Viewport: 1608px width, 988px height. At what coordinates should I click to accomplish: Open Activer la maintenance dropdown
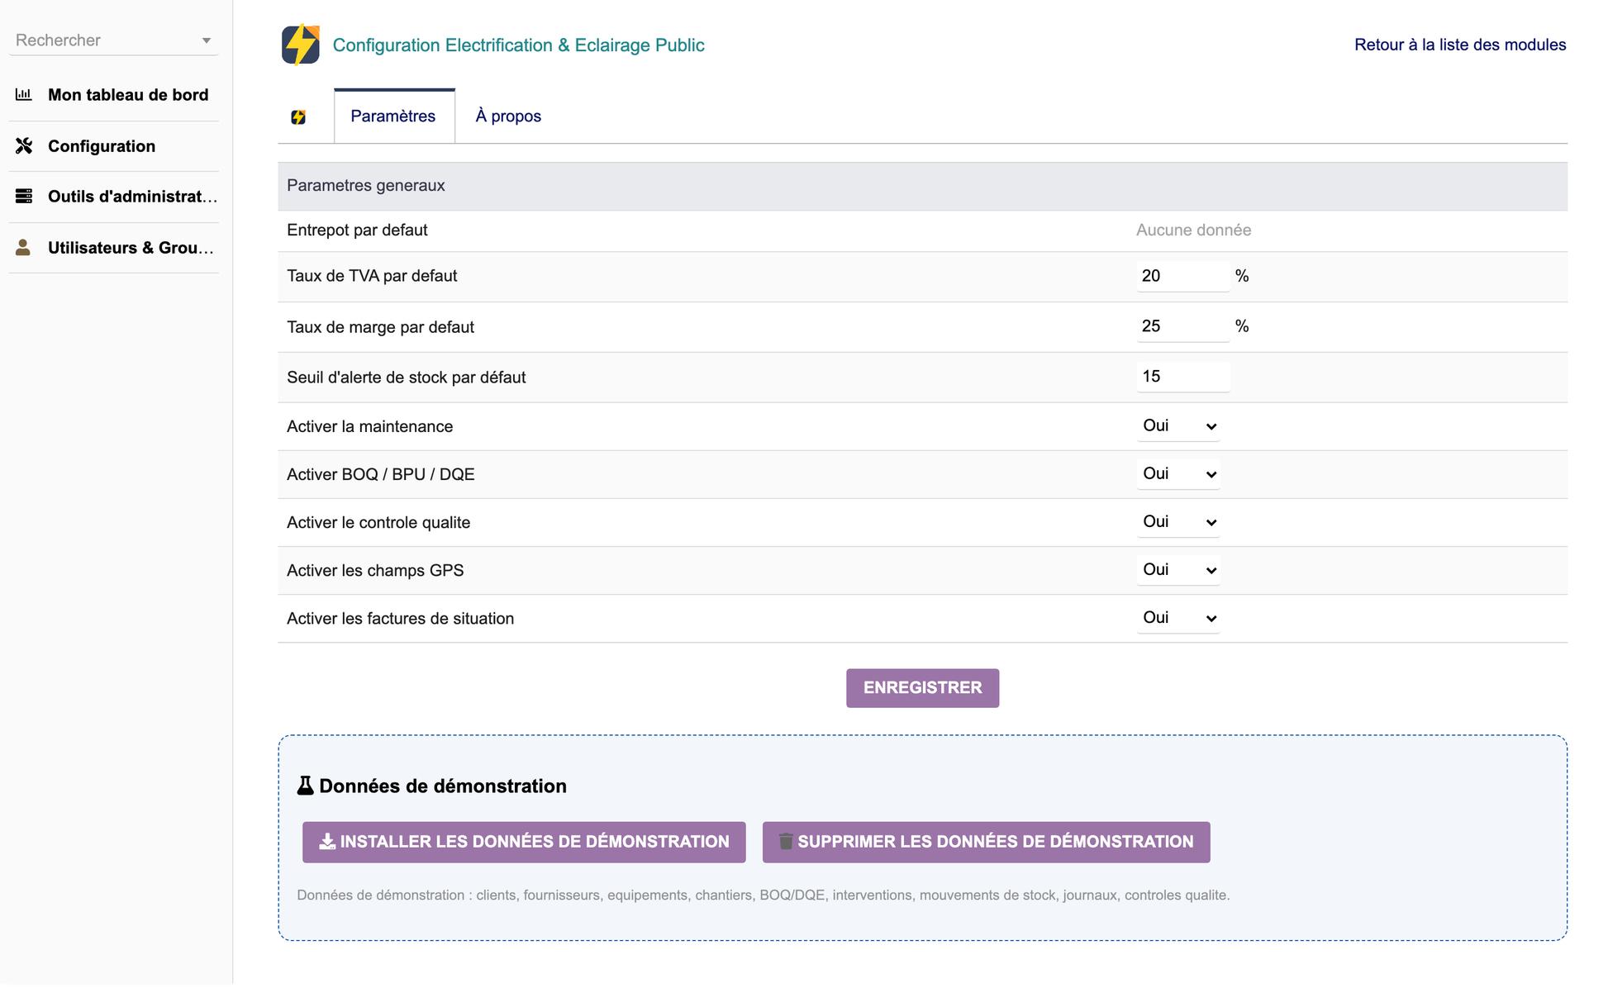coord(1178,426)
